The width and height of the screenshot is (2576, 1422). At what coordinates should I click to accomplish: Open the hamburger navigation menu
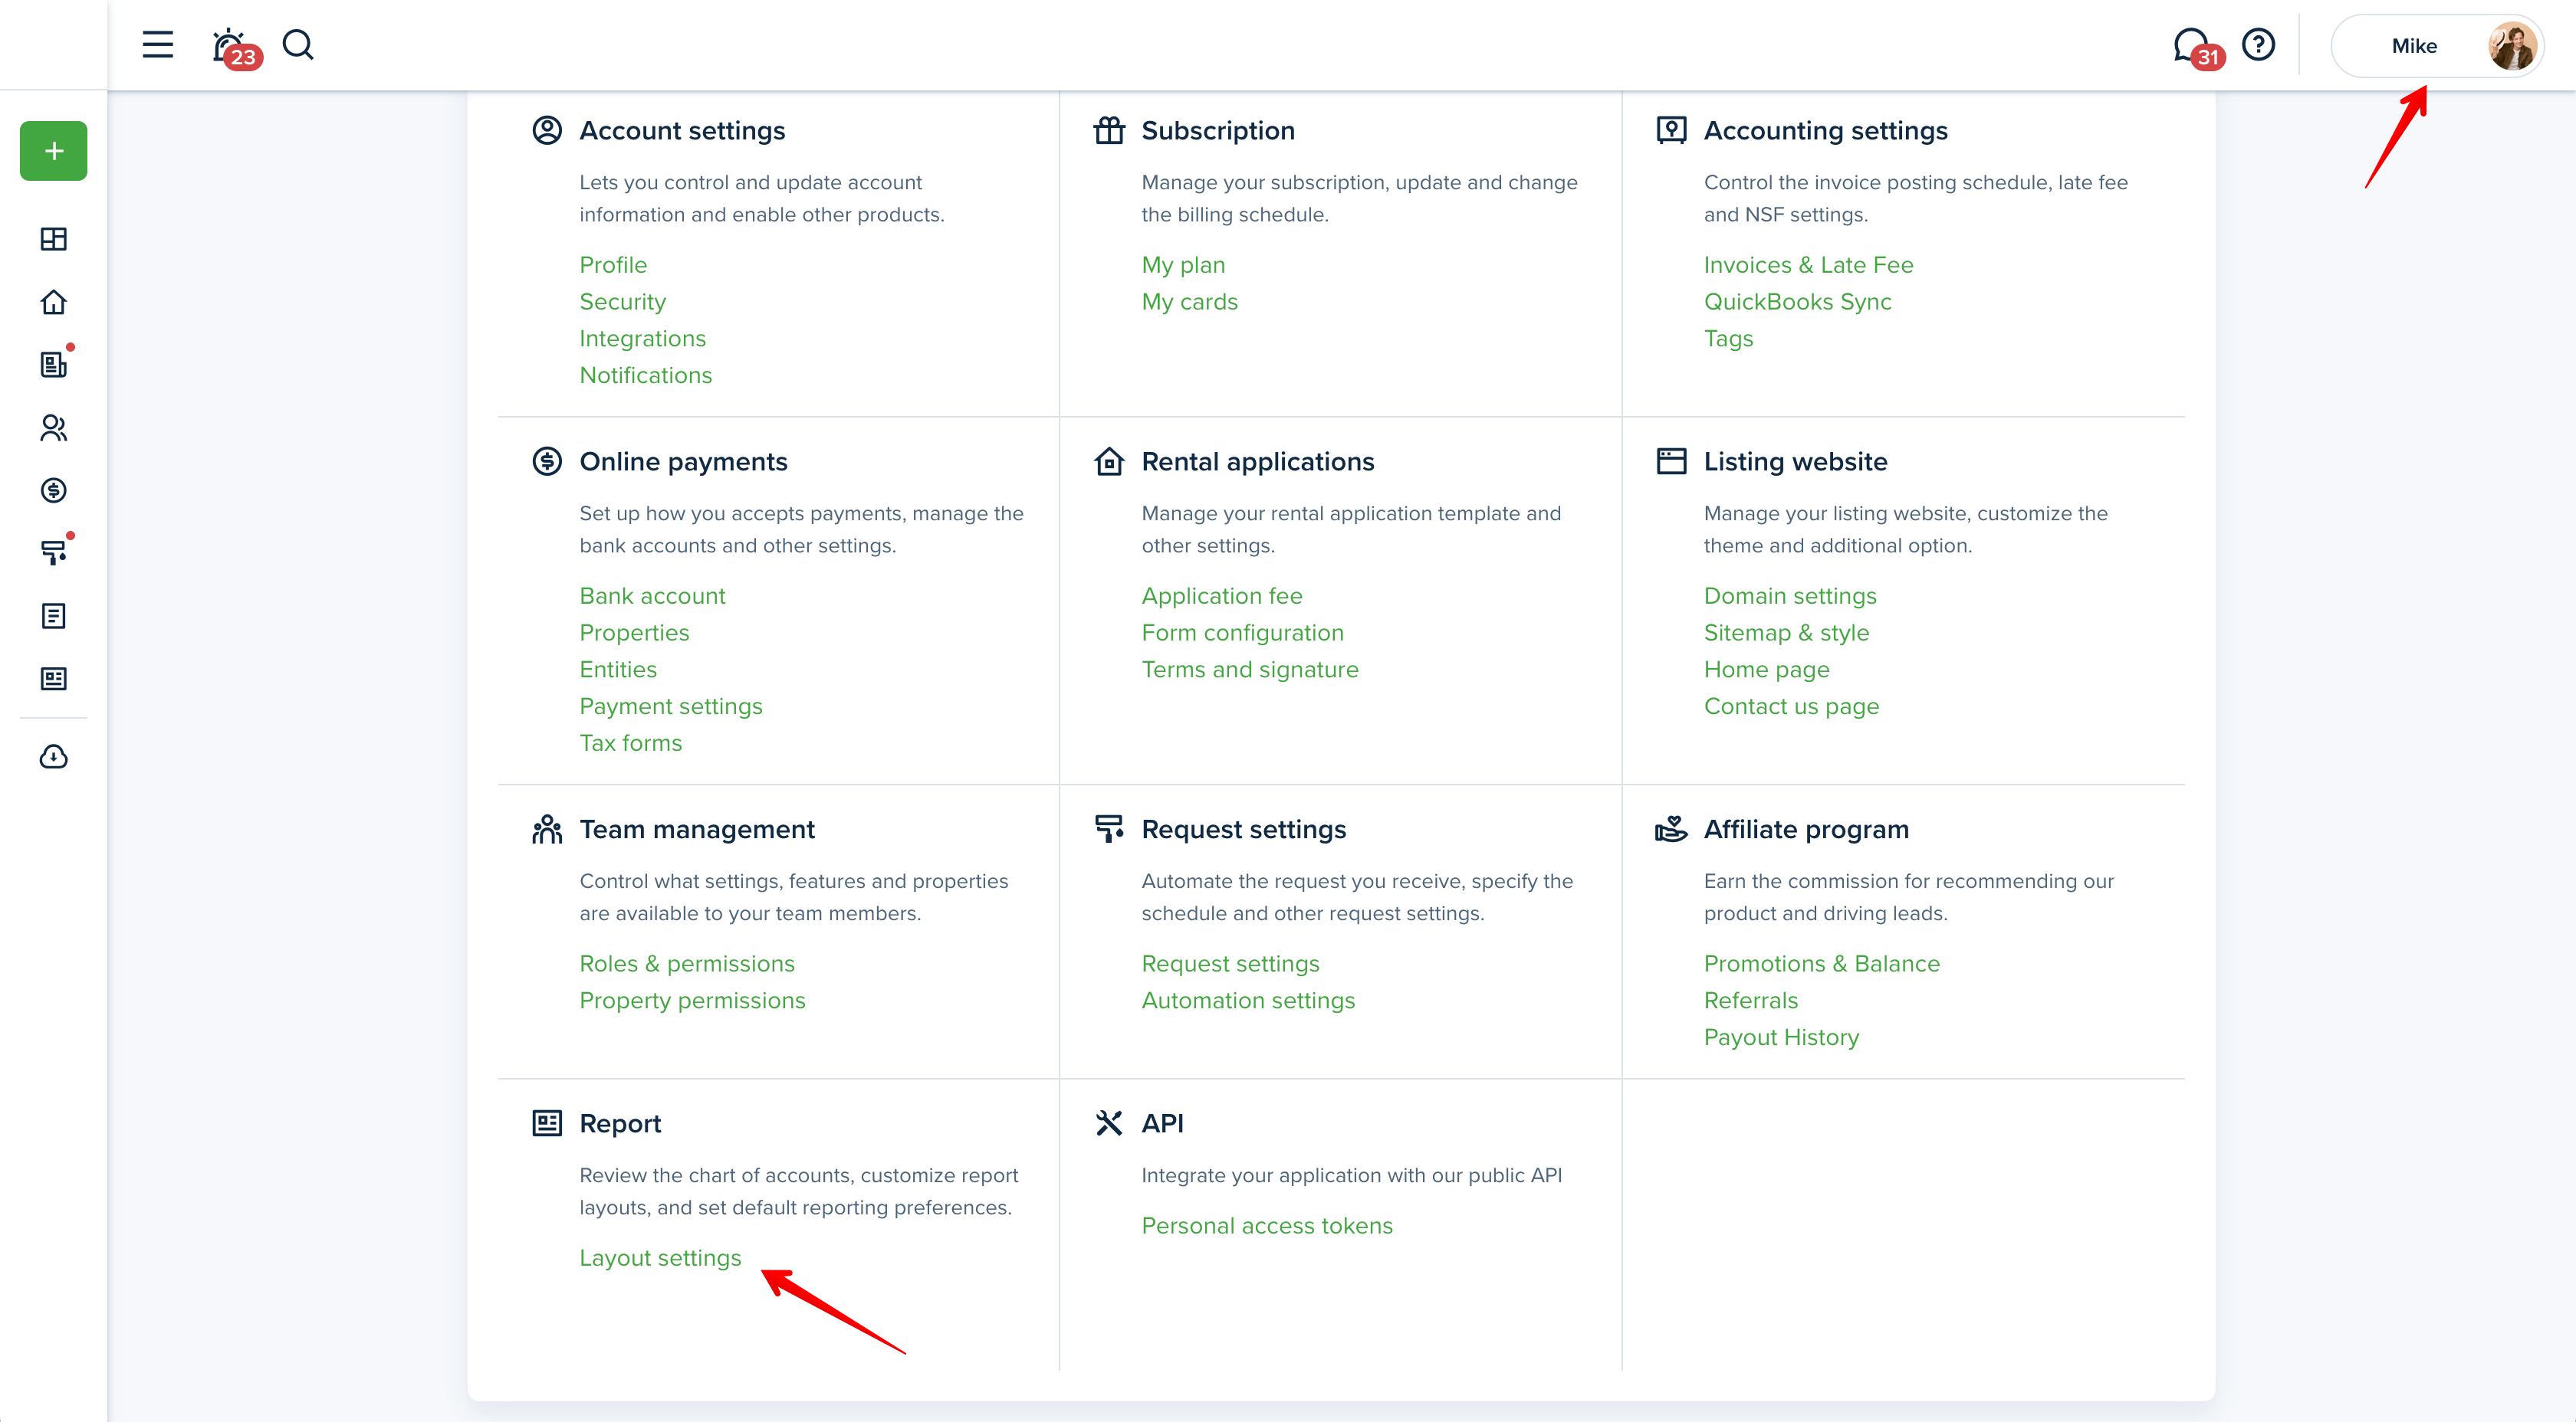coord(157,45)
